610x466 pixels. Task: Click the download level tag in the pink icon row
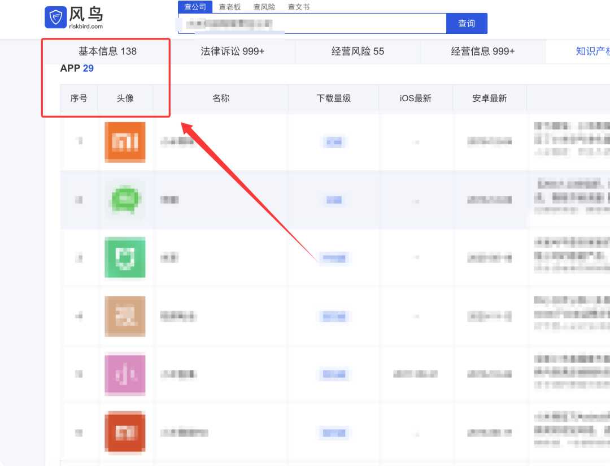click(334, 374)
